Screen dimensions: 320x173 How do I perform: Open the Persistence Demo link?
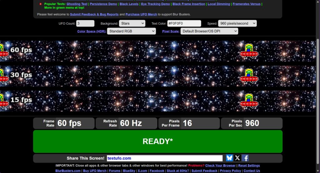pyautogui.click(x=103, y=4)
